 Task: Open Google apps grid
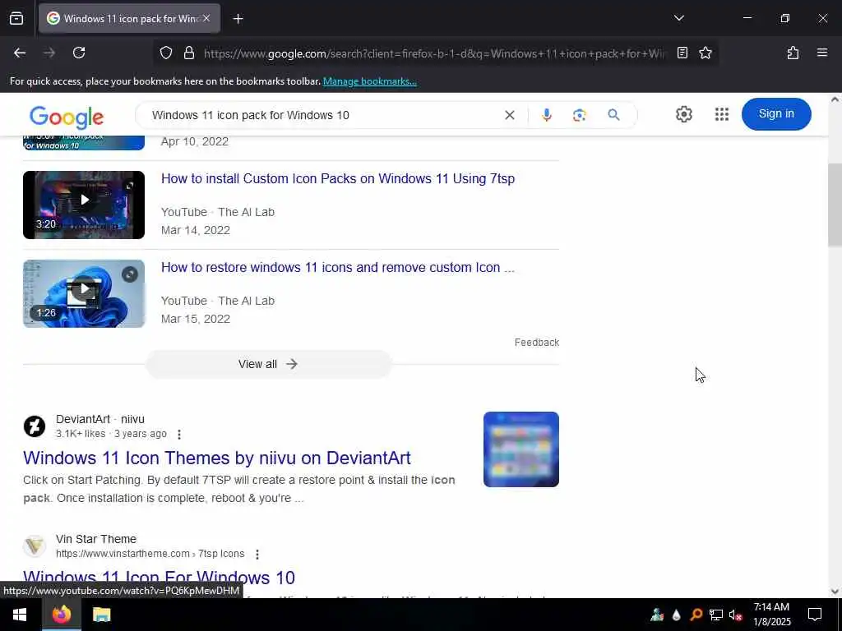tap(722, 113)
